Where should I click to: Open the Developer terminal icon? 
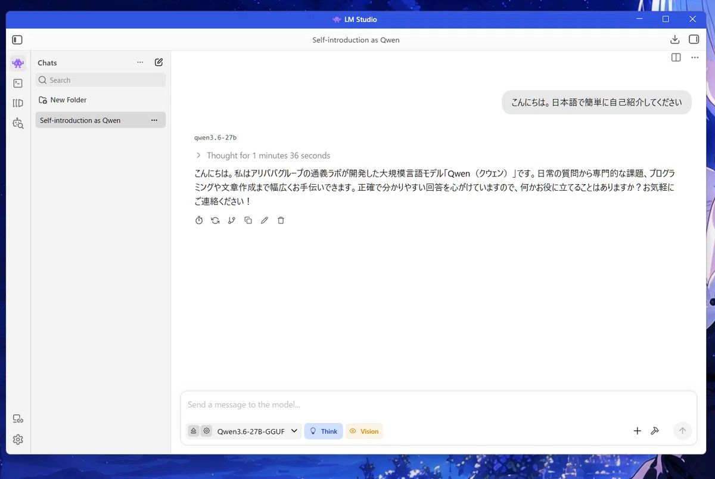[18, 83]
